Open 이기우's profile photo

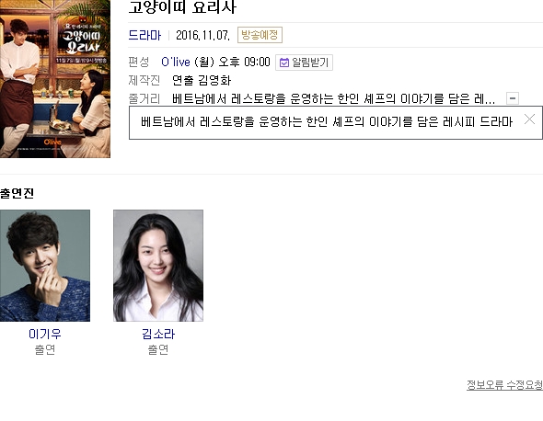pyautogui.click(x=45, y=266)
